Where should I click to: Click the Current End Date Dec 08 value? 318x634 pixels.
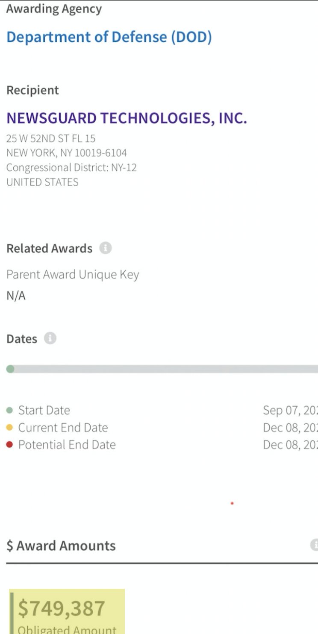[290, 428]
